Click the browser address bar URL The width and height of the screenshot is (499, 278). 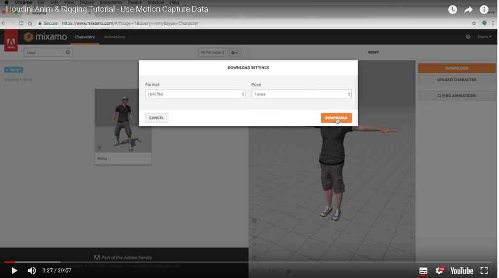pyautogui.click(x=130, y=23)
